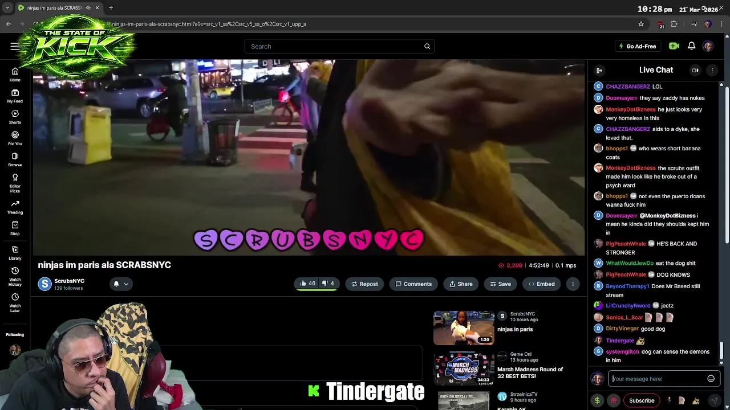Open the red shop icon in chat
730x410 pixels.
pos(614,400)
